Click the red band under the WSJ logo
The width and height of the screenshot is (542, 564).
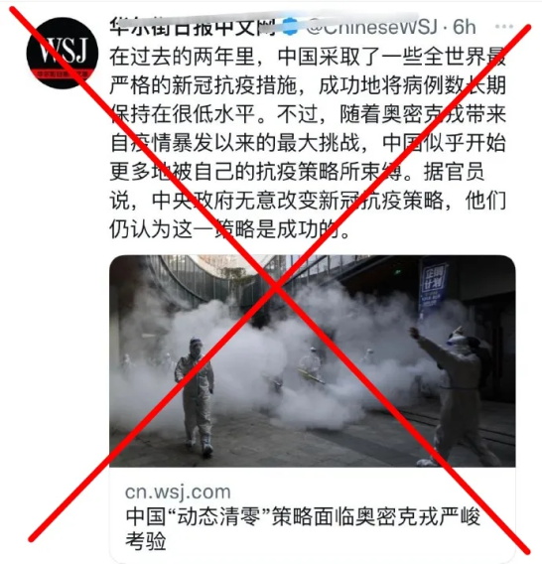coord(63,74)
